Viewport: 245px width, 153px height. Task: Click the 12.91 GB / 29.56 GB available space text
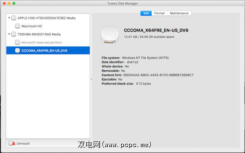tap(149, 37)
